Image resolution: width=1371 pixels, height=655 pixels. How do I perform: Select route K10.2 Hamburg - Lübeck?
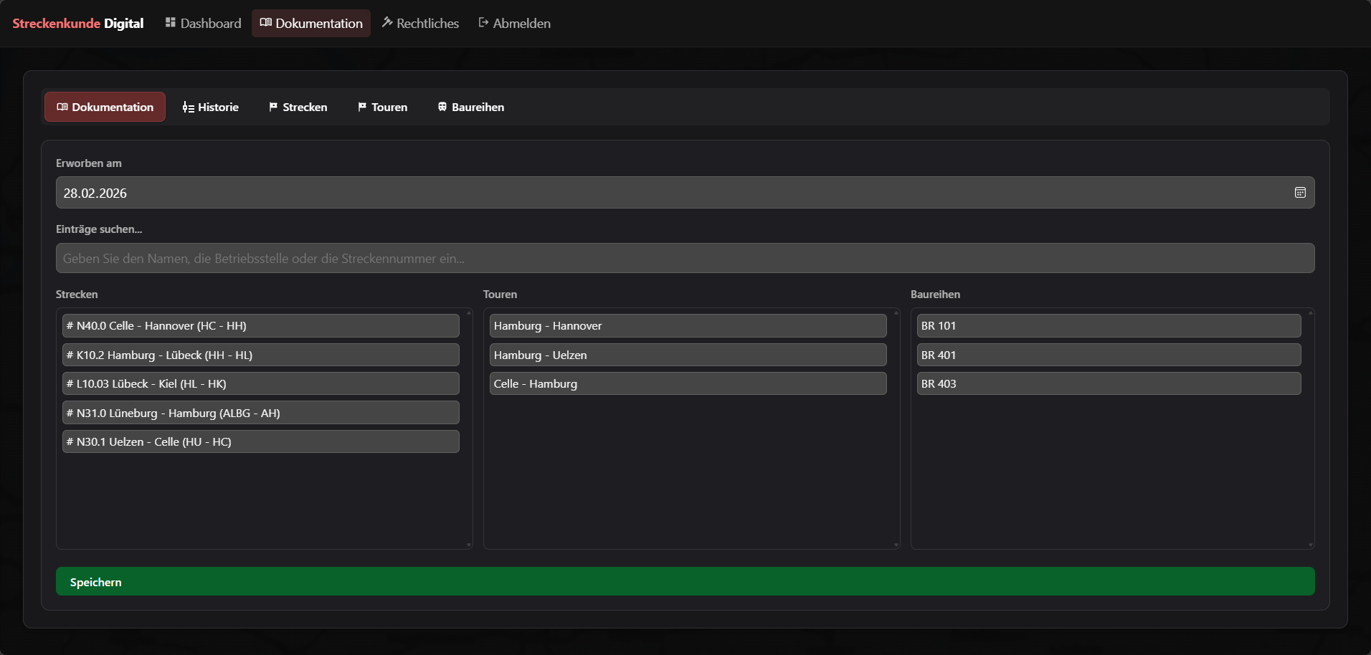pos(260,355)
